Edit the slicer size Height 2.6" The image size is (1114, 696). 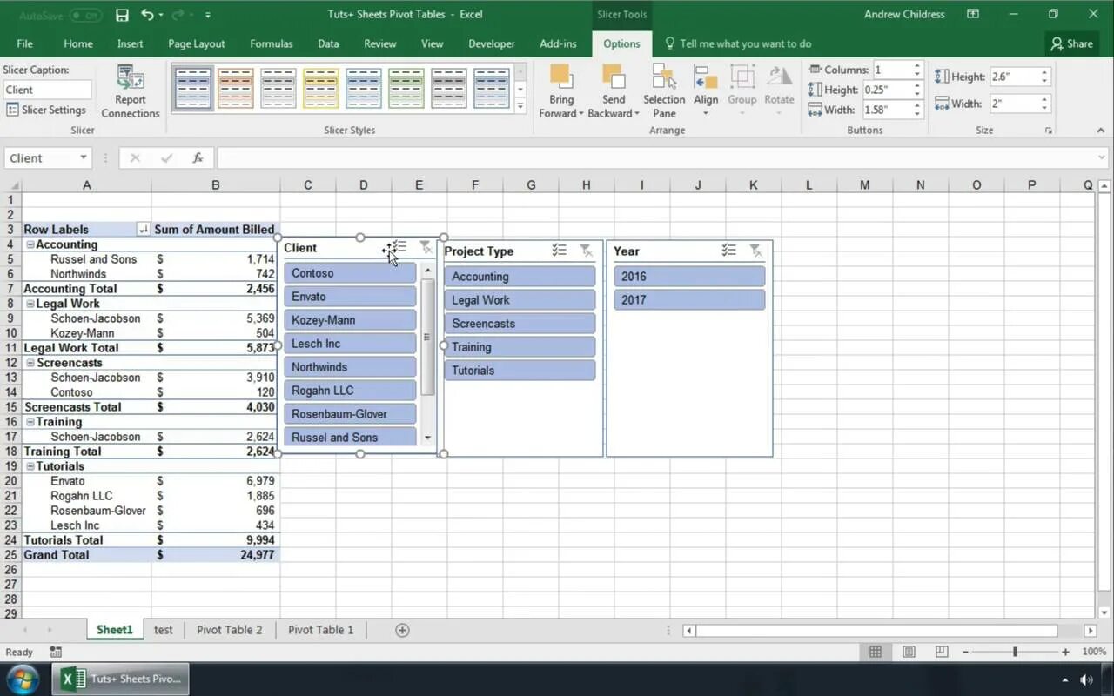[x=1013, y=77]
